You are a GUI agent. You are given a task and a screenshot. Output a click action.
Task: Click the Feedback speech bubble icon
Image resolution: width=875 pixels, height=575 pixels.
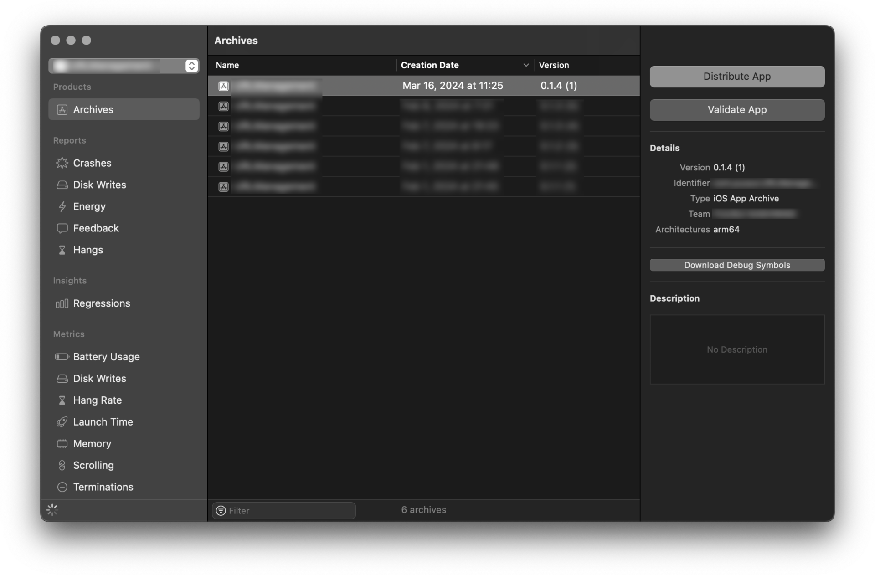coord(62,228)
